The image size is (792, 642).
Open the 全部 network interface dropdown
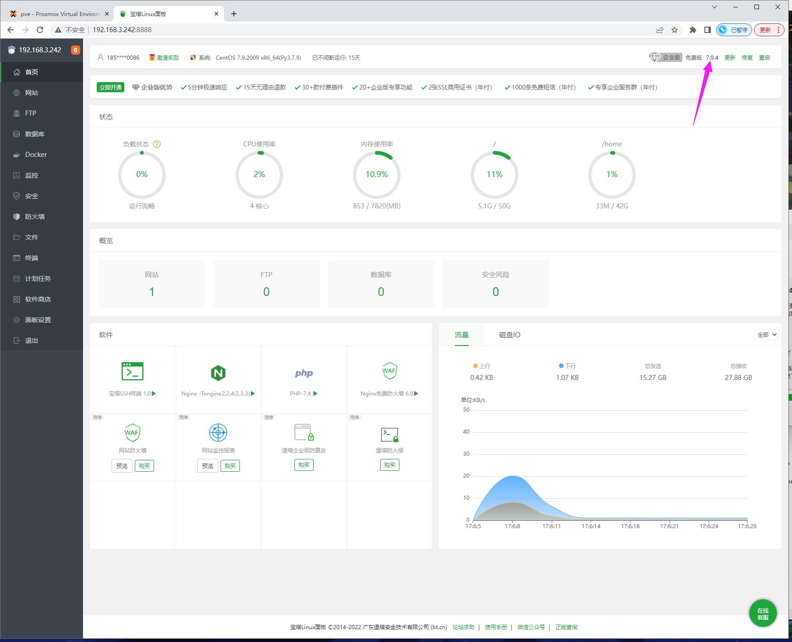coord(766,335)
